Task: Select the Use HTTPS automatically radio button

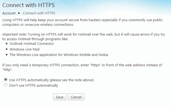Action: point(6,80)
